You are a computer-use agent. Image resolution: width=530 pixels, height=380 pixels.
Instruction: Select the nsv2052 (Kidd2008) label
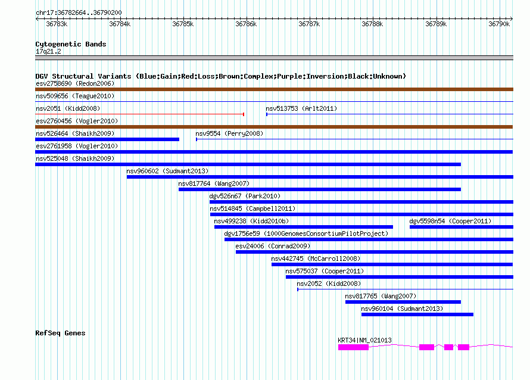point(329,284)
